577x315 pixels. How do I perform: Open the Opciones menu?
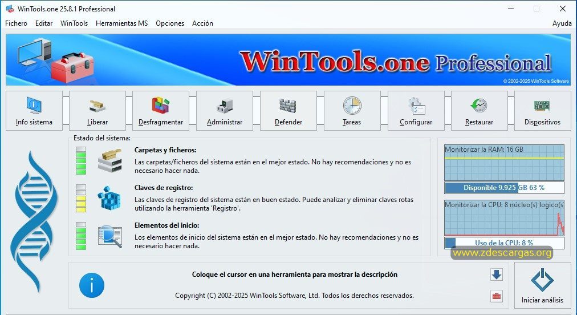[x=170, y=23]
